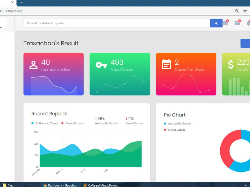Click the Pie Chart heading
The height and width of the screenshot is (187, 250).
(x=175, y=115)
